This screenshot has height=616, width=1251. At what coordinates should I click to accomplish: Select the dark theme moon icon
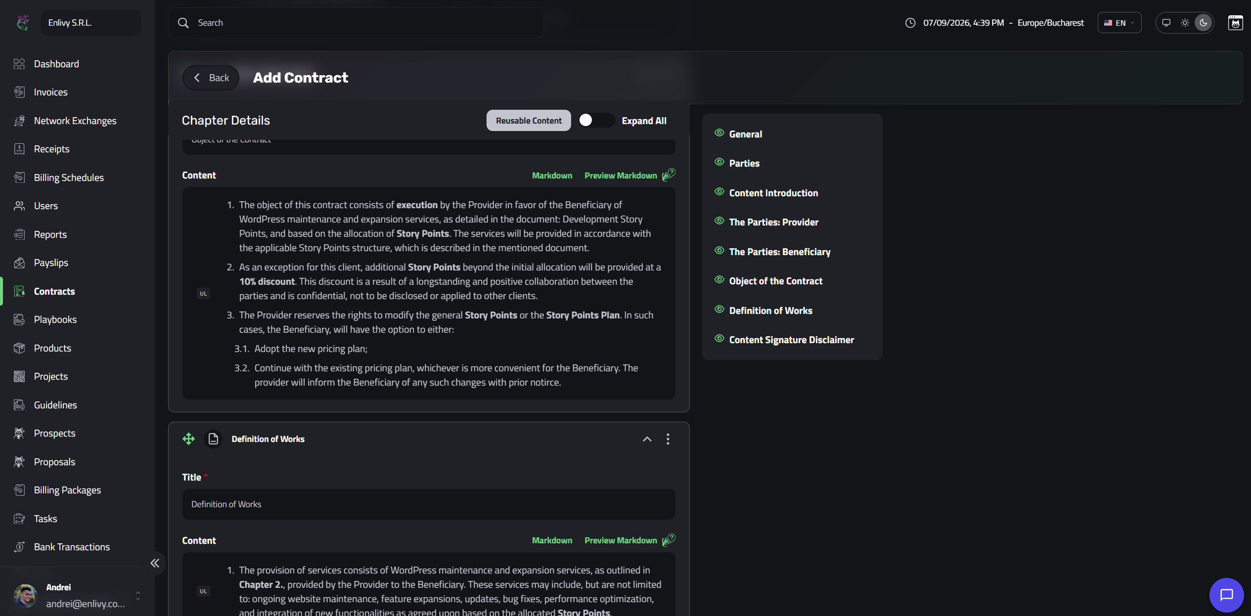tap(1204, 23)
